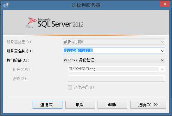Click the SQL Server 2012 logo
The height and width of the screenshot is (116, 172).
[x=55, y=23]
